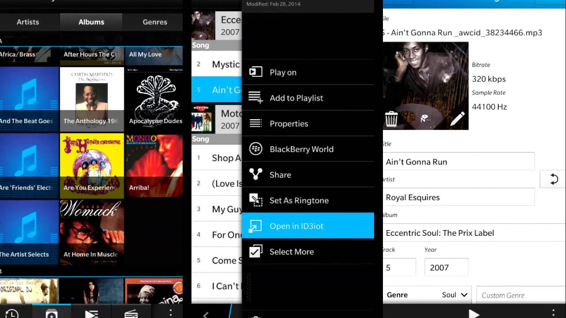This screenshot has height=318, width=566.
Task: Go back with the back arrow
Action: coord(206,314)
